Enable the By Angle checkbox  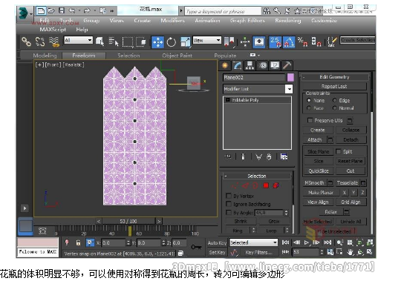click(228, 213)
